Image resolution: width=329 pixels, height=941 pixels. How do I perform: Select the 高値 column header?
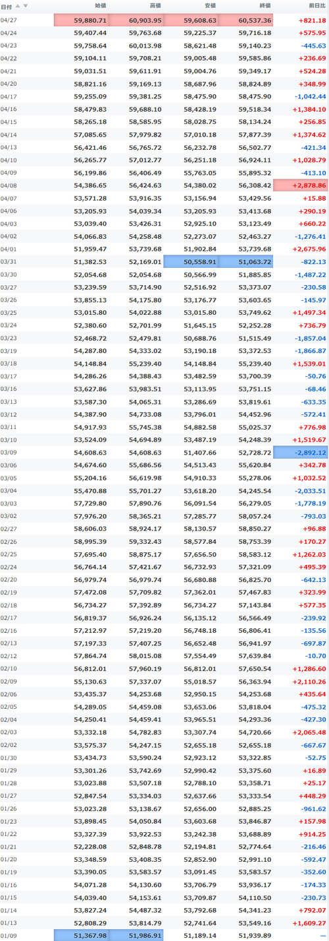(155, 6)
